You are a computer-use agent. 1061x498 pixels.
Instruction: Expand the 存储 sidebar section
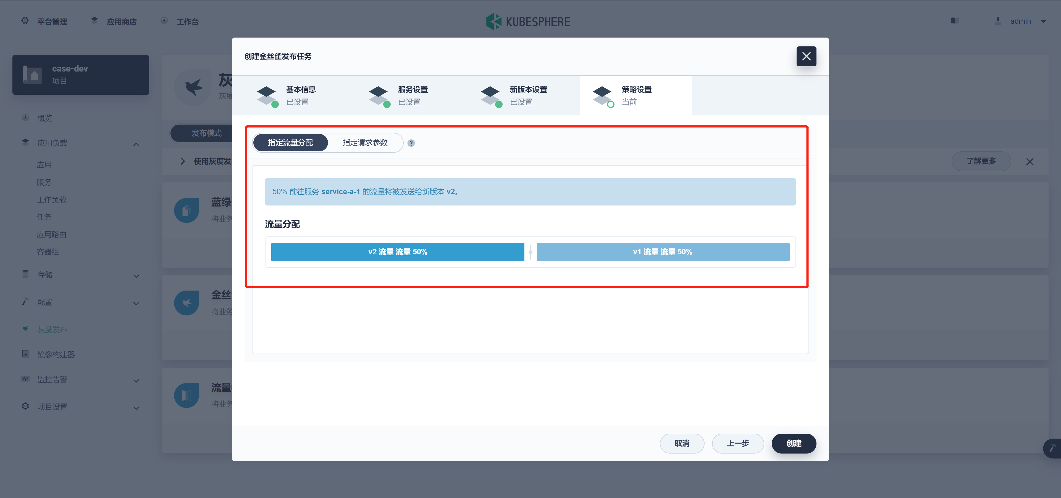pos(136,276)
